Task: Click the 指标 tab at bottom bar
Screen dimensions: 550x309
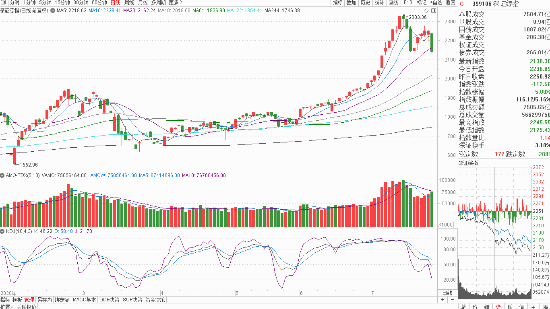Action: tap(5, 300)
